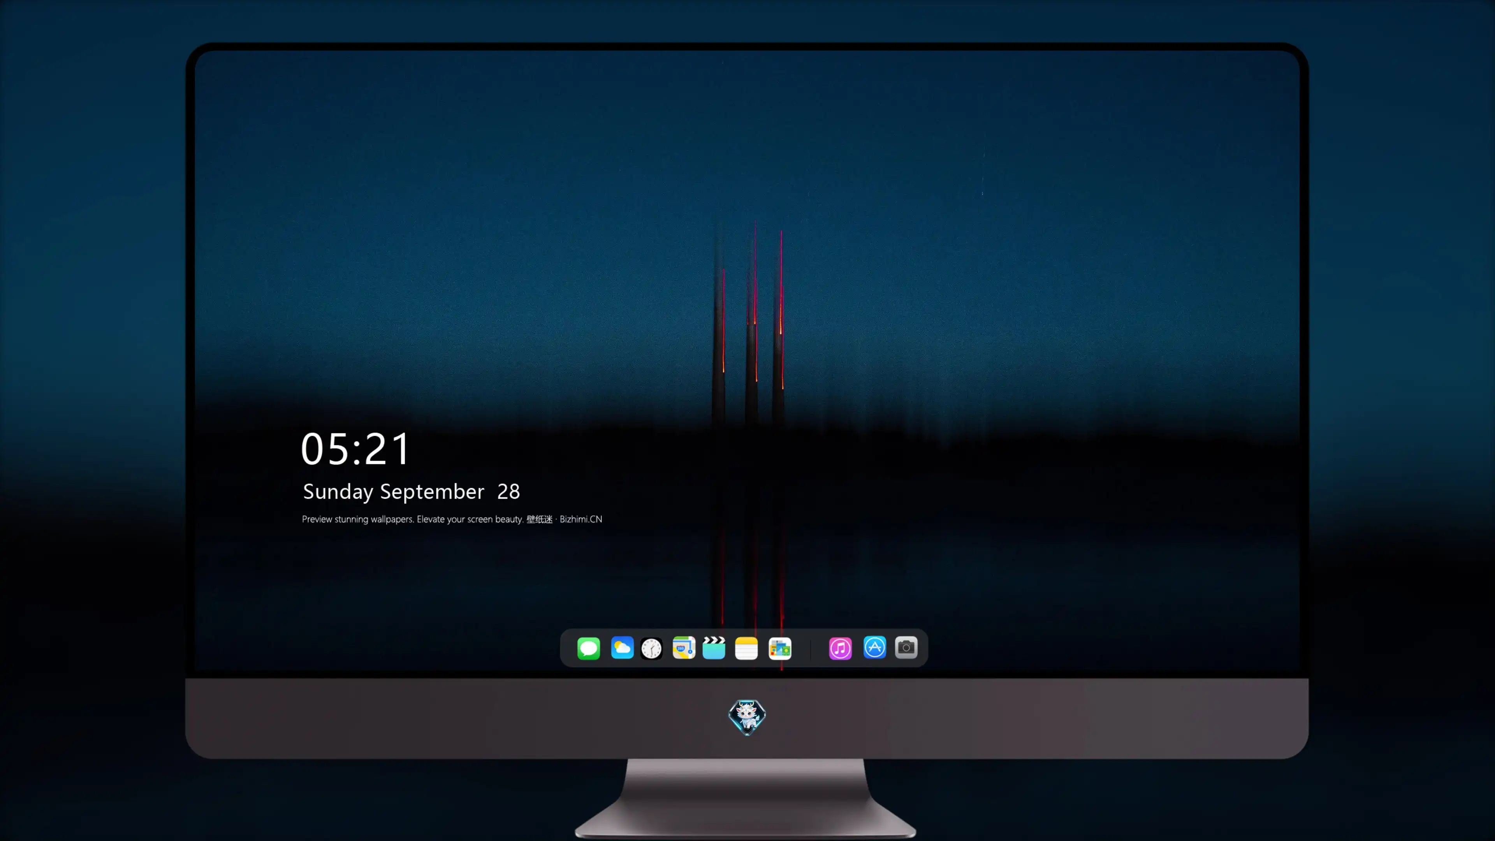Click the 'Preview stunning wallpapers' tagline text
The width and height of the screenshot is (1495, 841).
click(x=452, y=519)
